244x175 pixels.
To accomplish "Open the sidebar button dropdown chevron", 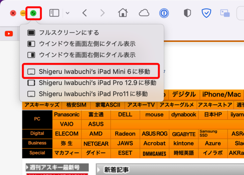I will pos(68,13).
